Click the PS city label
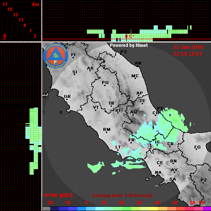The height and width of the screenshot is (211, 211). point(124,52)
